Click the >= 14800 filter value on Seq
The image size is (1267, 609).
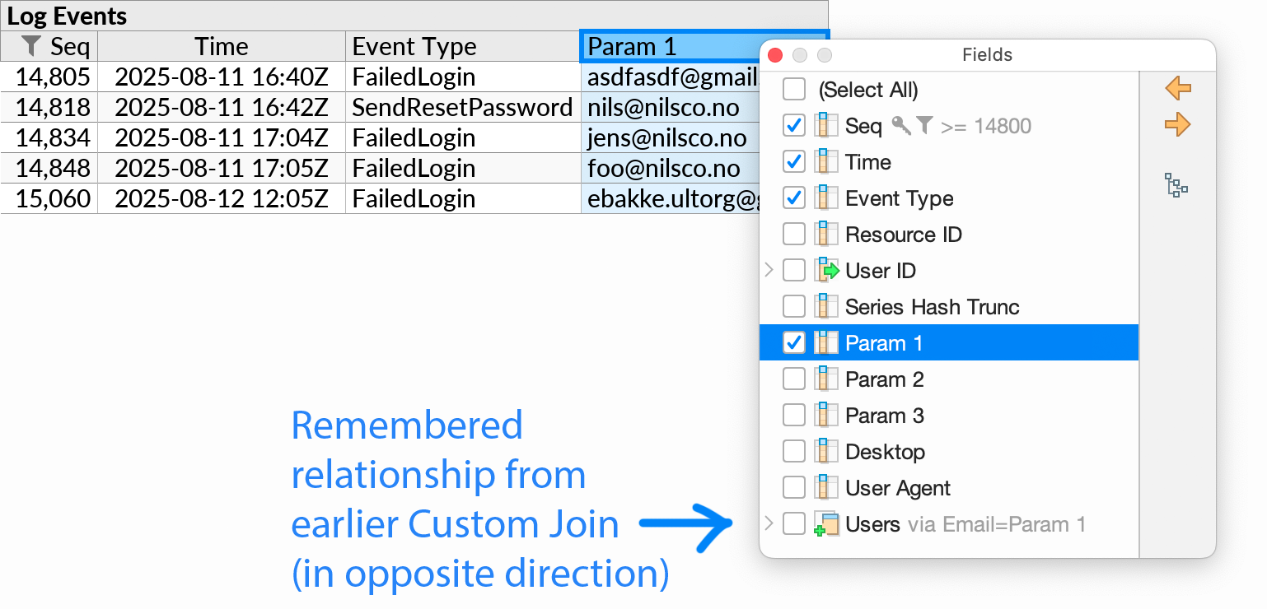(989, 125)
